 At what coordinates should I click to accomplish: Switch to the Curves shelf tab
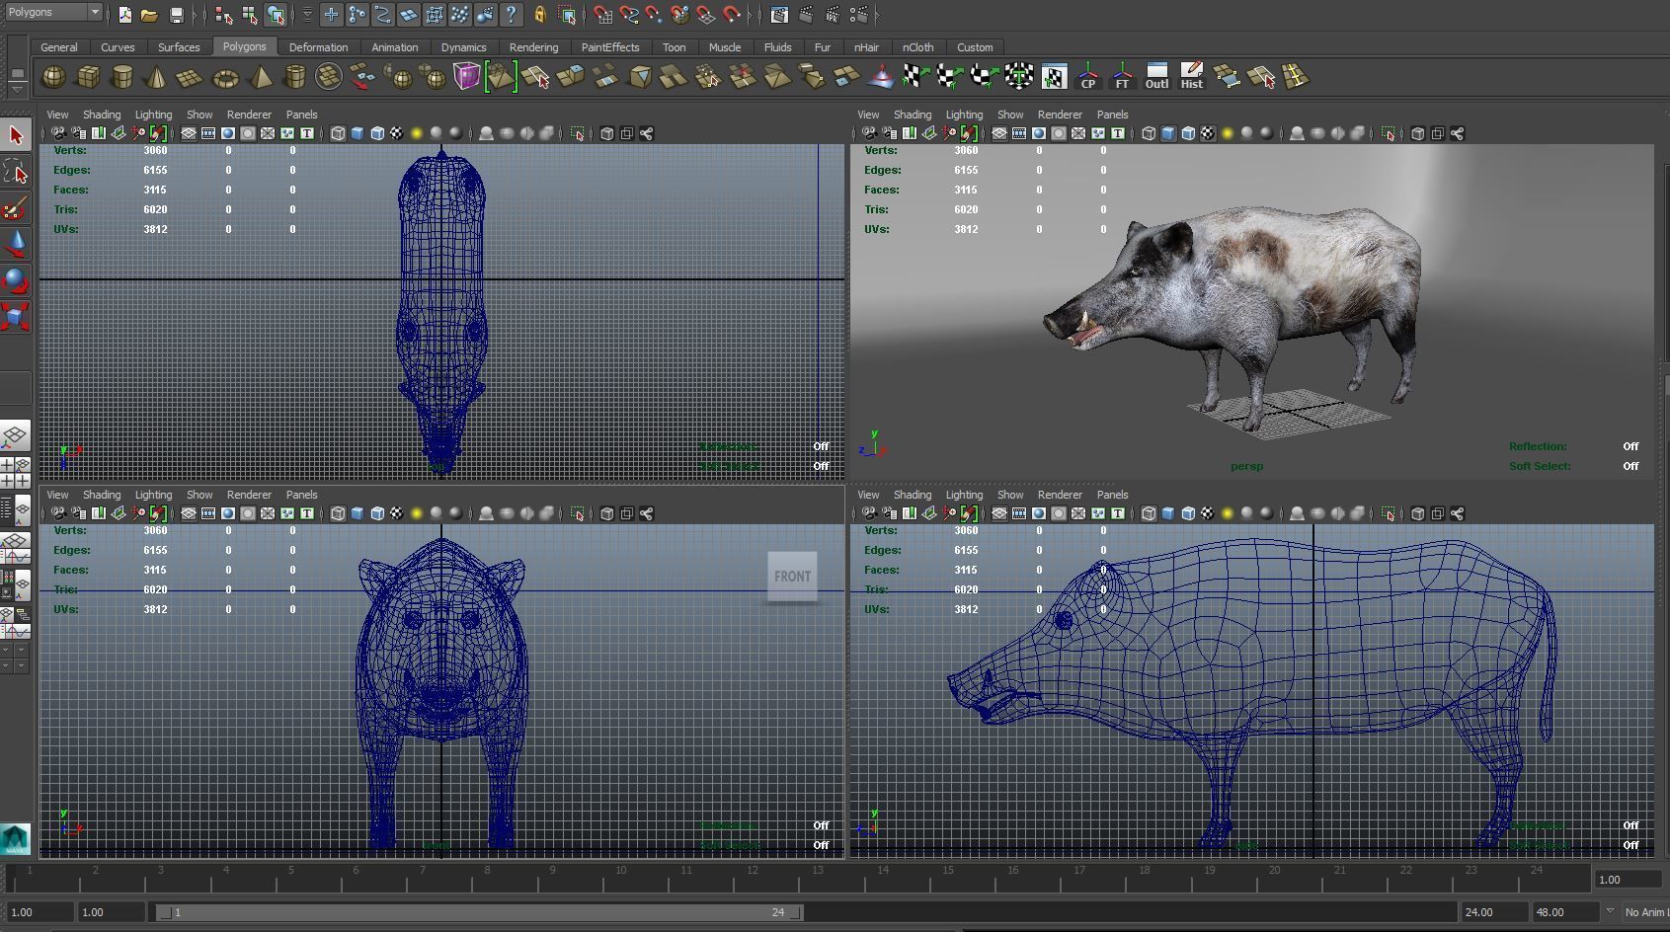[118, 47]
